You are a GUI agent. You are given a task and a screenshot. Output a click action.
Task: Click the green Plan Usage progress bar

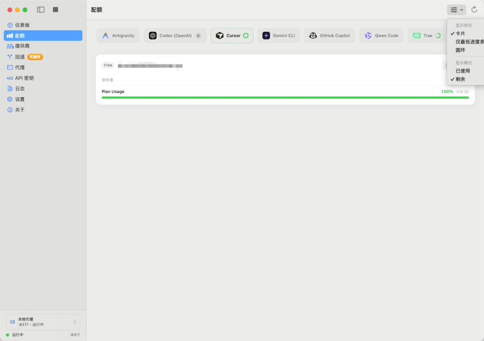[285, 97]
